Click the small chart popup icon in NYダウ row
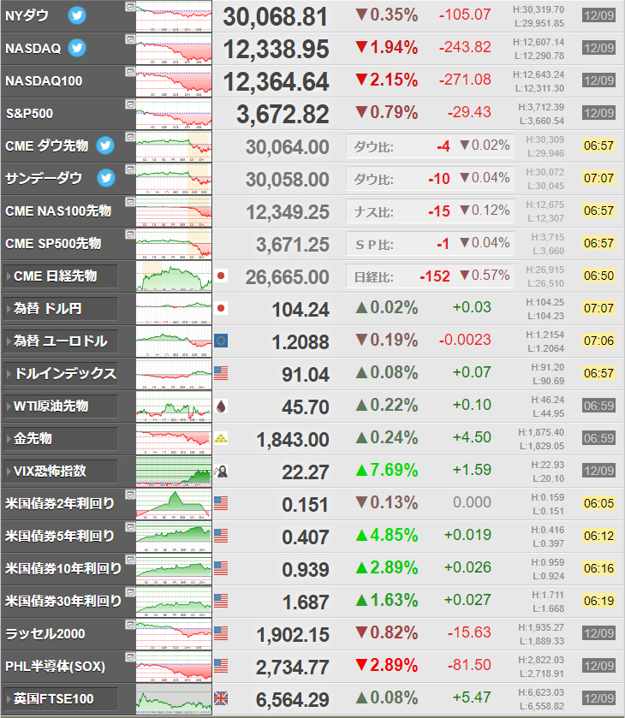This screenshot has width=625, height=718. pos(130,7)
